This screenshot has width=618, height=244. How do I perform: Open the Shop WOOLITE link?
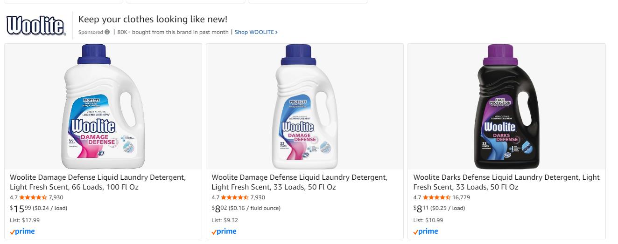[256, 32]
